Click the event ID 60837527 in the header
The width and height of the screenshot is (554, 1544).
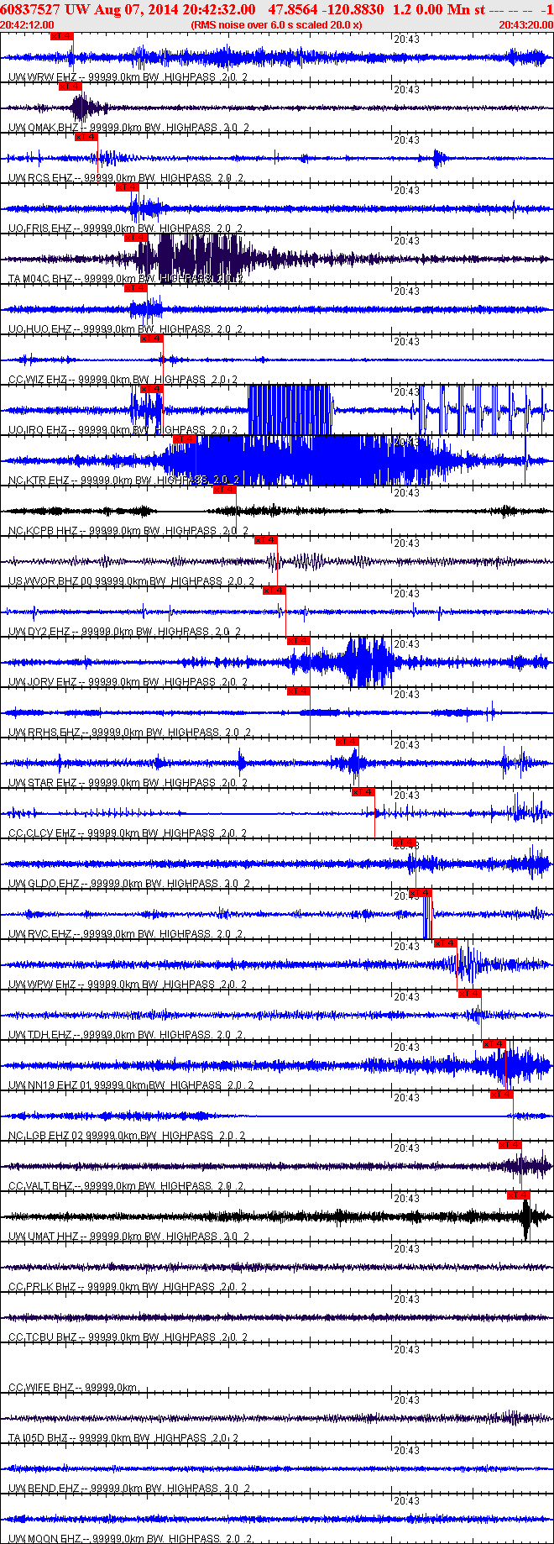tap(30, 9)
